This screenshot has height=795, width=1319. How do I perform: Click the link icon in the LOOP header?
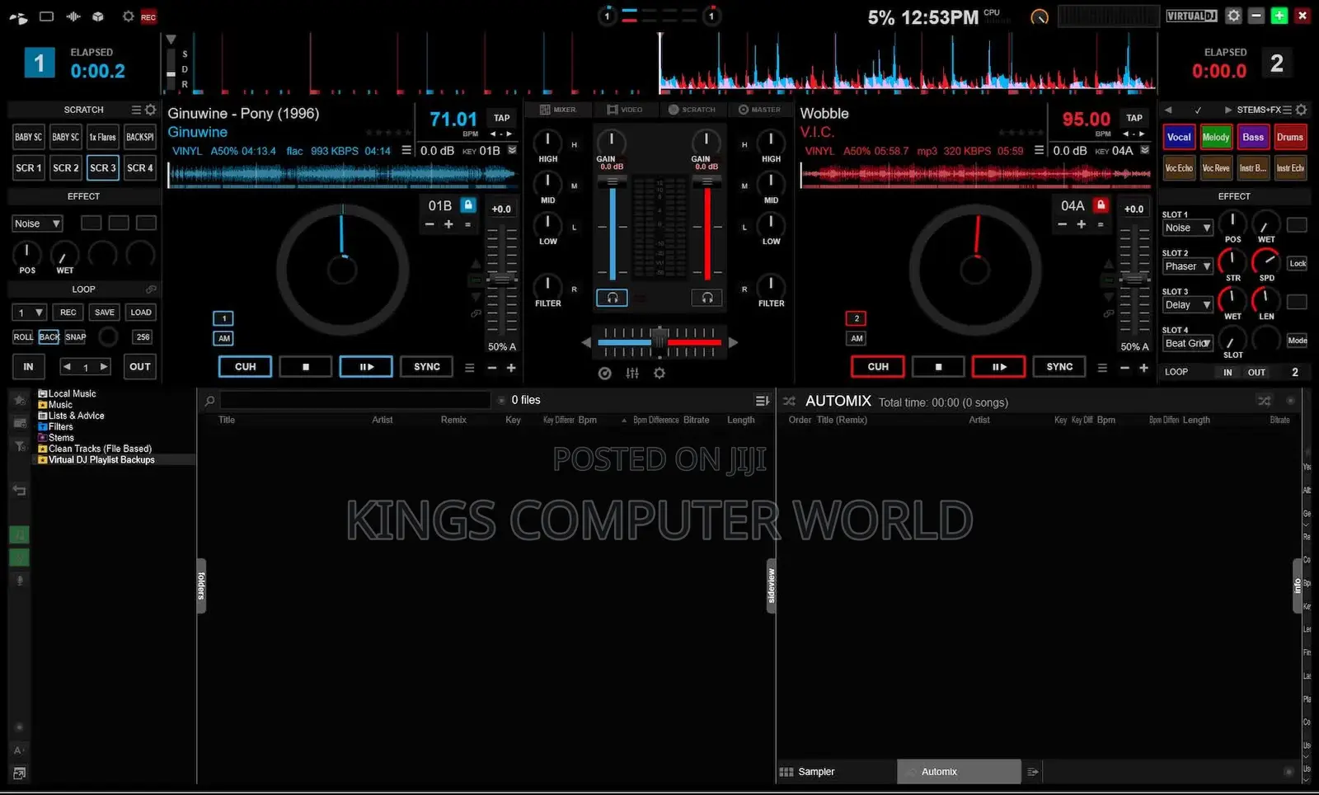(151, 289)
